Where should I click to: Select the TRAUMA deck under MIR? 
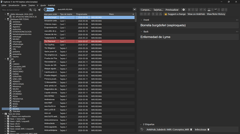tap(16, 111)
